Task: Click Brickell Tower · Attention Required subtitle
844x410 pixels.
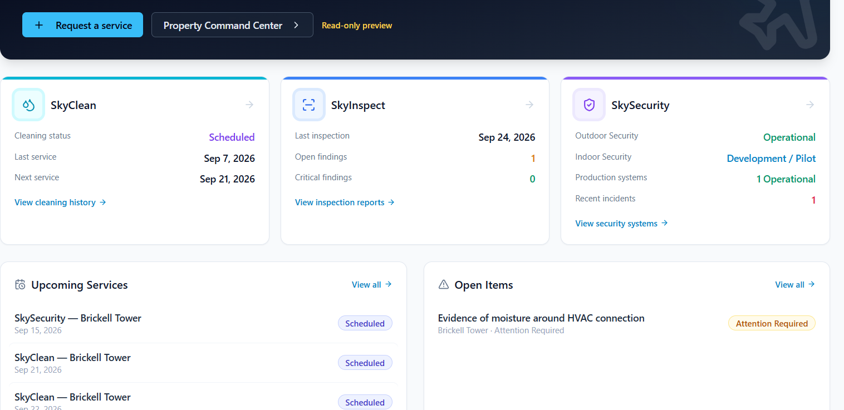Action: click(x=501, y=330)
